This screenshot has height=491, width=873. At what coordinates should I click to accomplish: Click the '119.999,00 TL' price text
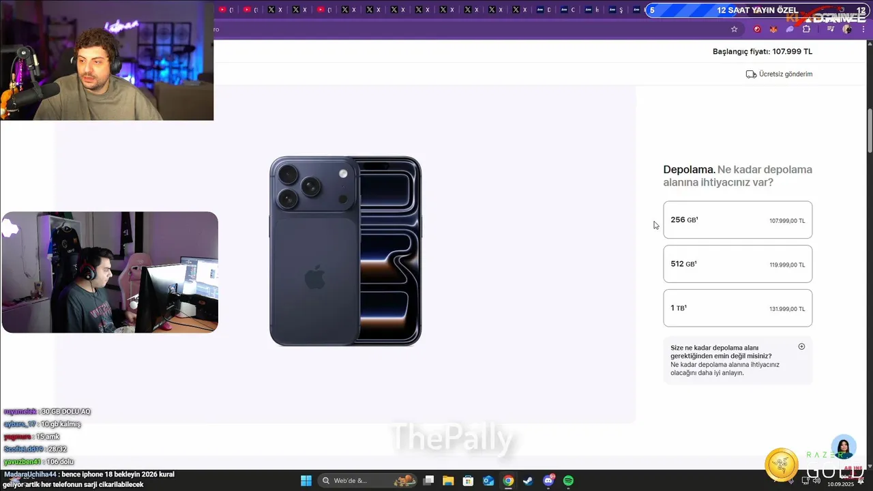click(x=787, y=265)
